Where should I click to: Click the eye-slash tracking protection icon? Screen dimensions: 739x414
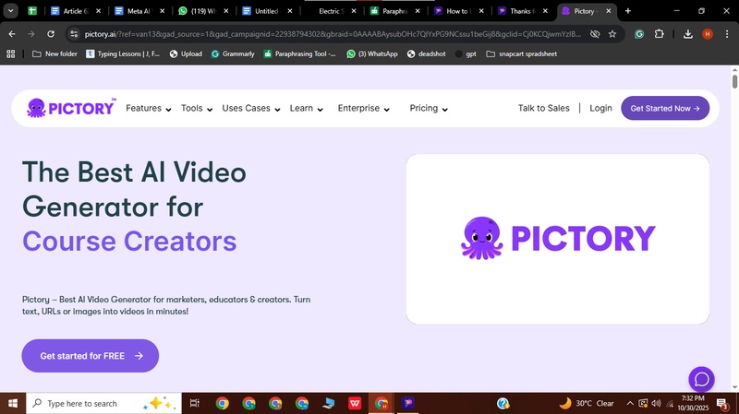coord(594,34)
